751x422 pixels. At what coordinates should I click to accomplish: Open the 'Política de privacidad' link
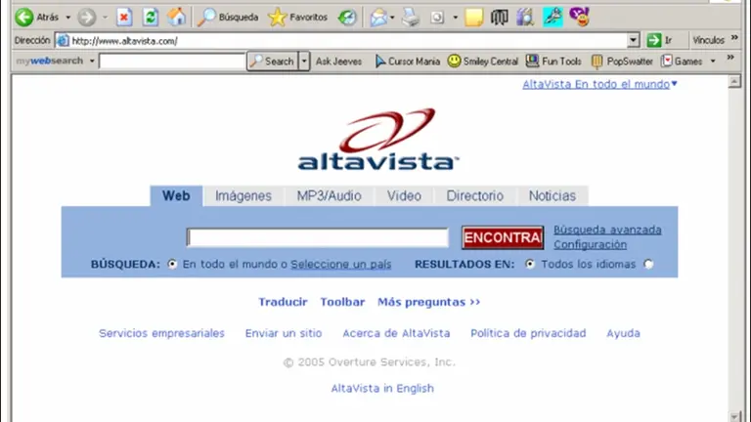point(528,333)
